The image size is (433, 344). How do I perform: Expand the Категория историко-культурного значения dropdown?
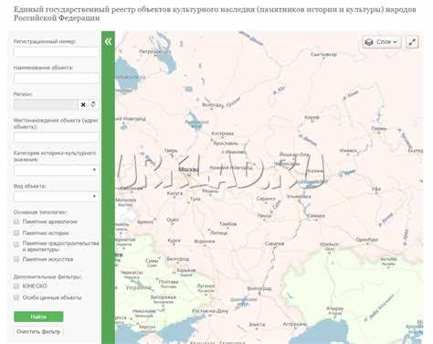tap(56, 170)
